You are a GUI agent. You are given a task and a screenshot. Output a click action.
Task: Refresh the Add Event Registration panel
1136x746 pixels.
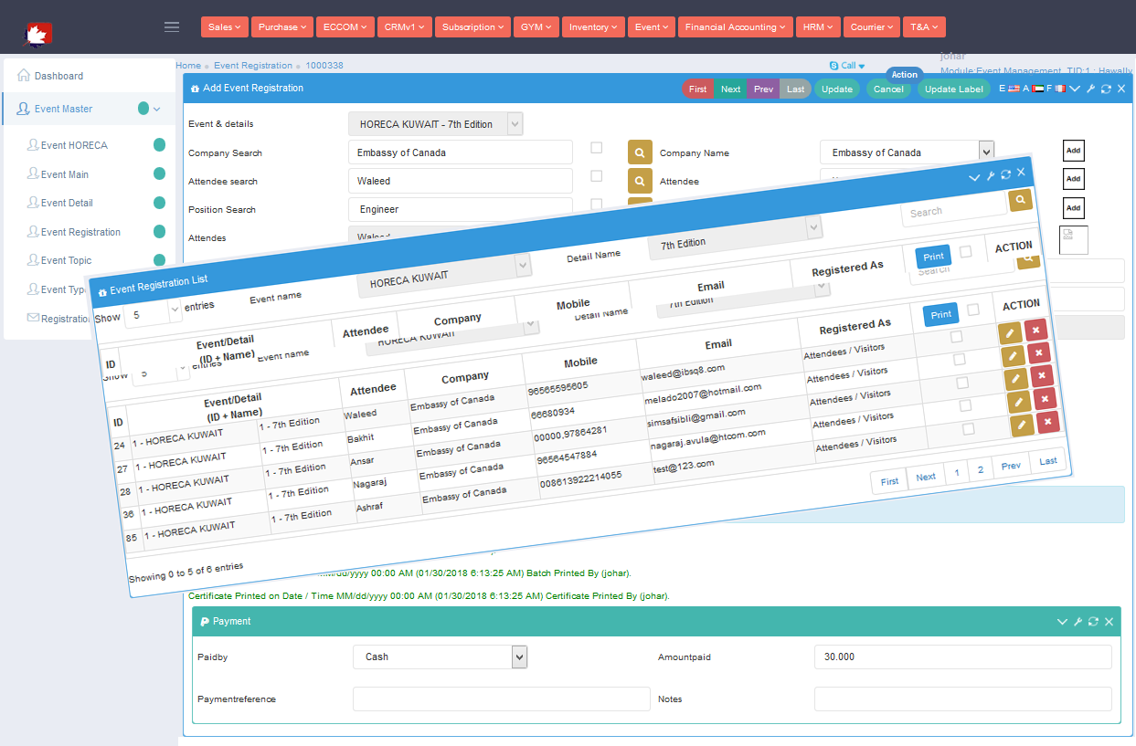[x=1106, y=89]
